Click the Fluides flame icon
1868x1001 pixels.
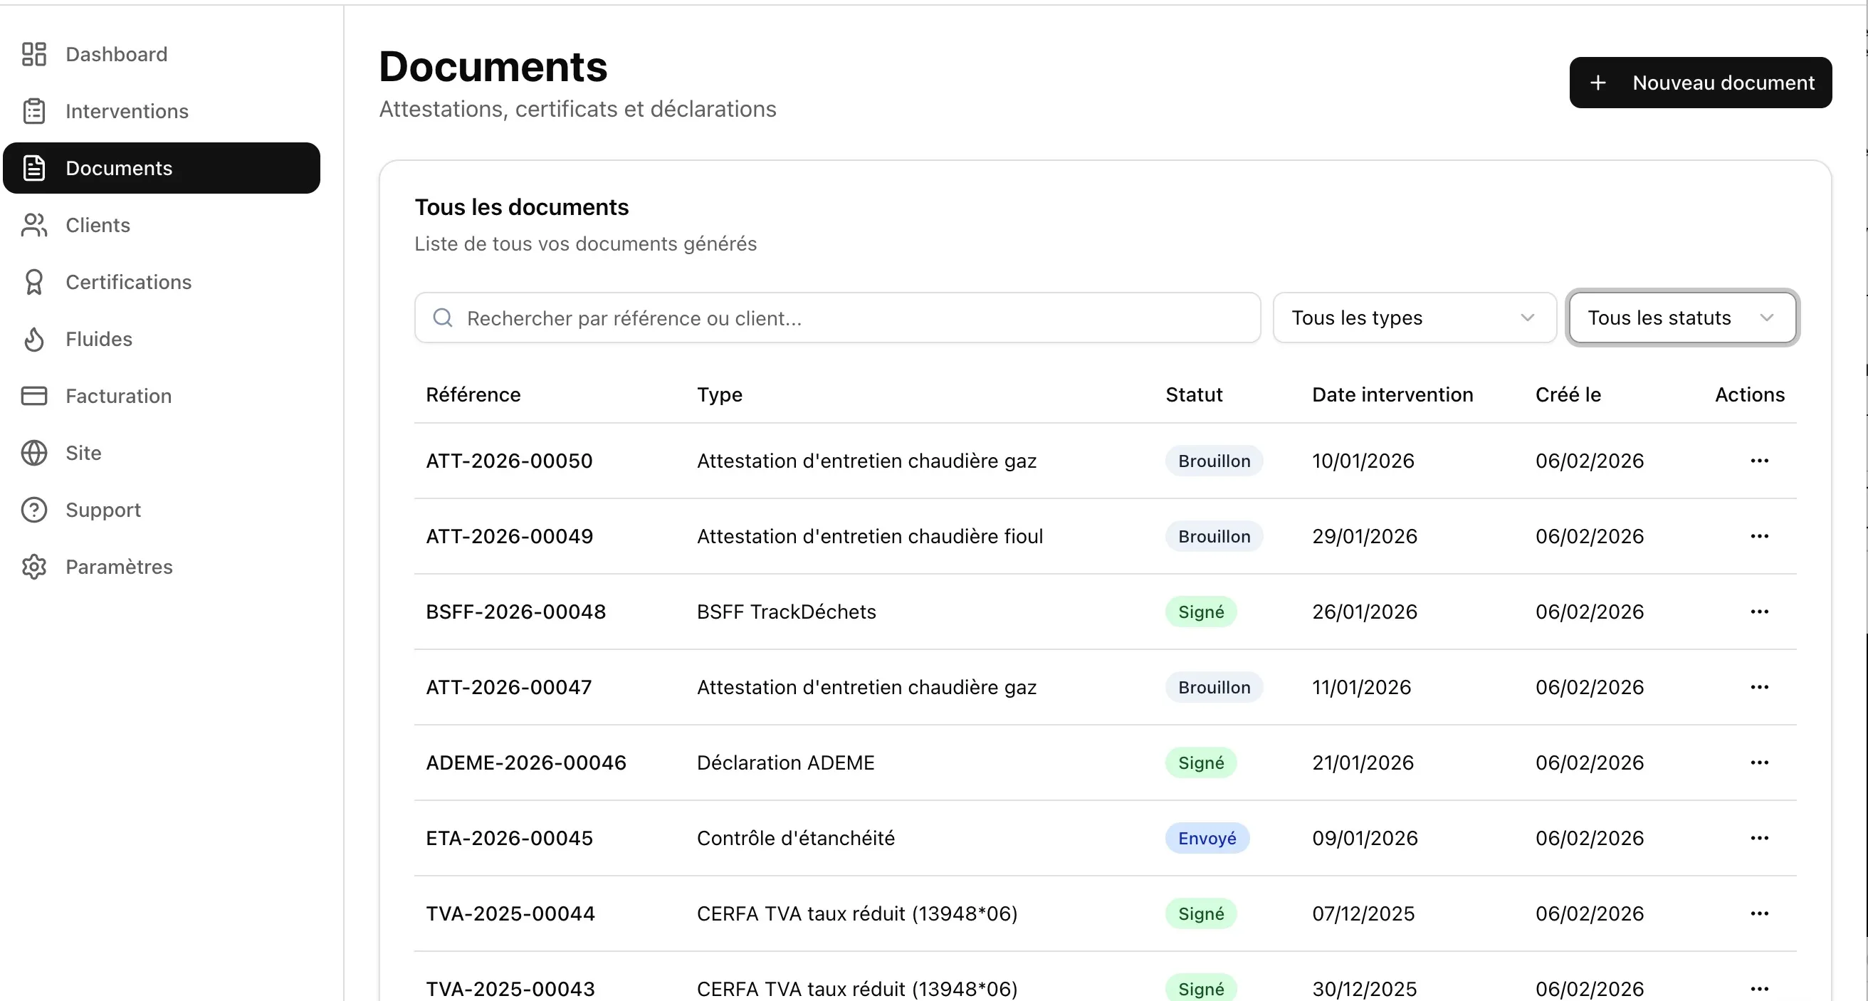coord(33,339)
